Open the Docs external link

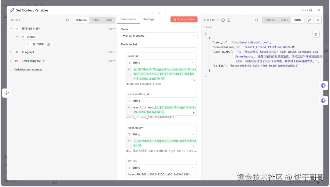pyautogui.click(x=307, y=10)
